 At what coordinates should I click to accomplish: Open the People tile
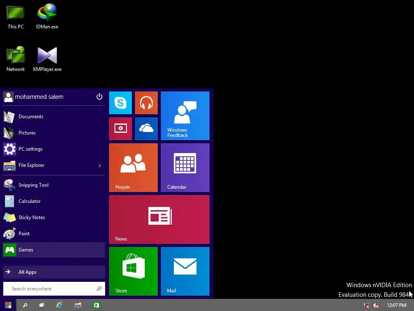[133, 168]
